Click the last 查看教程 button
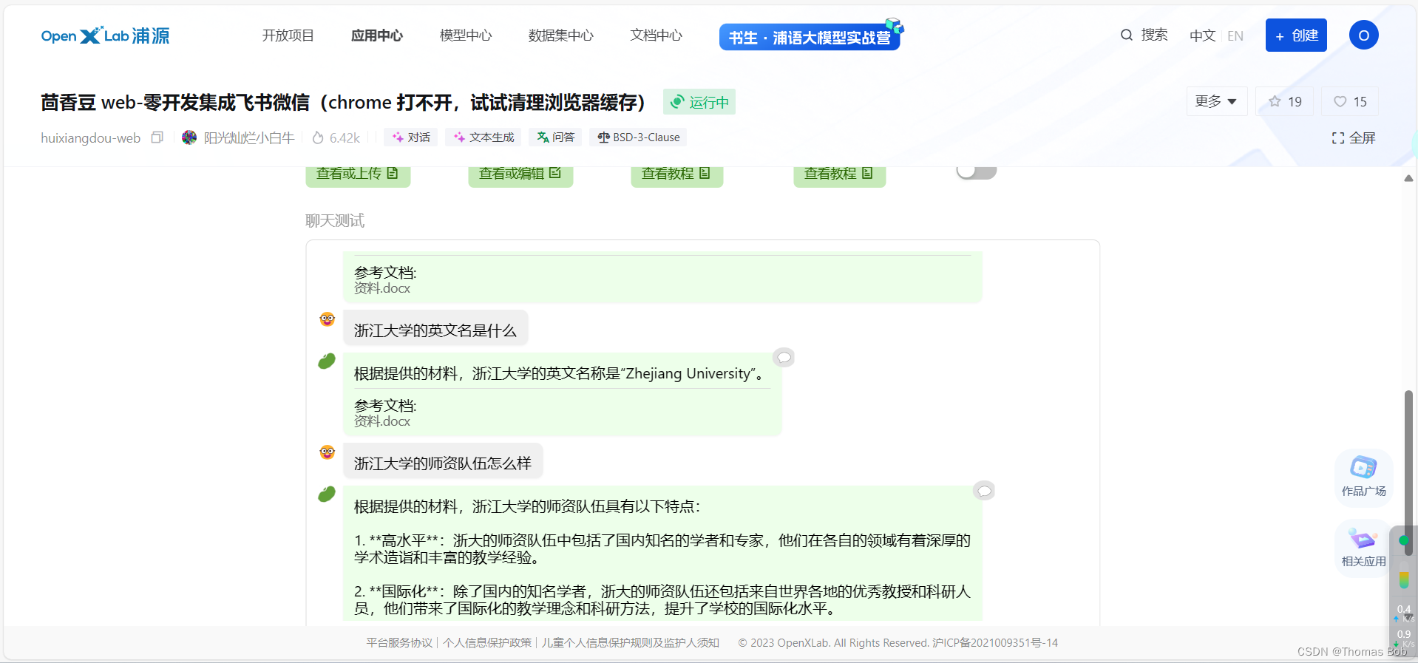Image resolution: width=1418 pixels, height=663 pixels. point(839,174)
